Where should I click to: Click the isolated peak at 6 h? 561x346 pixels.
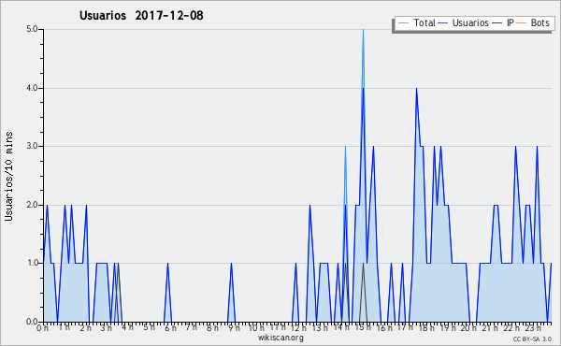[167, 264]
